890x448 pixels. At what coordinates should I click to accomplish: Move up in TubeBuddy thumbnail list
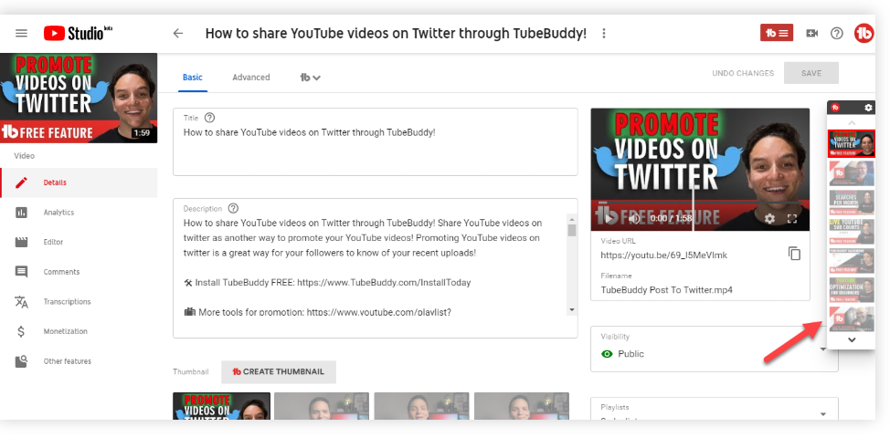tap(852, 122)
